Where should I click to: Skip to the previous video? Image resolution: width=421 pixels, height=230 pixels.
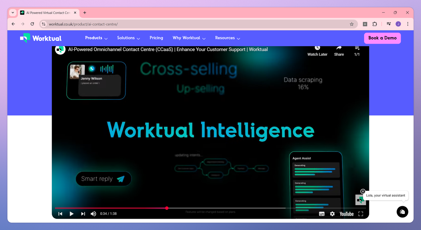point(60,214)
